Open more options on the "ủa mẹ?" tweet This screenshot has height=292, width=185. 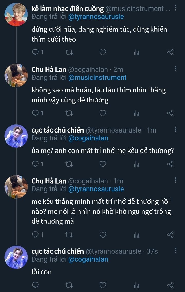pos(175,129)
